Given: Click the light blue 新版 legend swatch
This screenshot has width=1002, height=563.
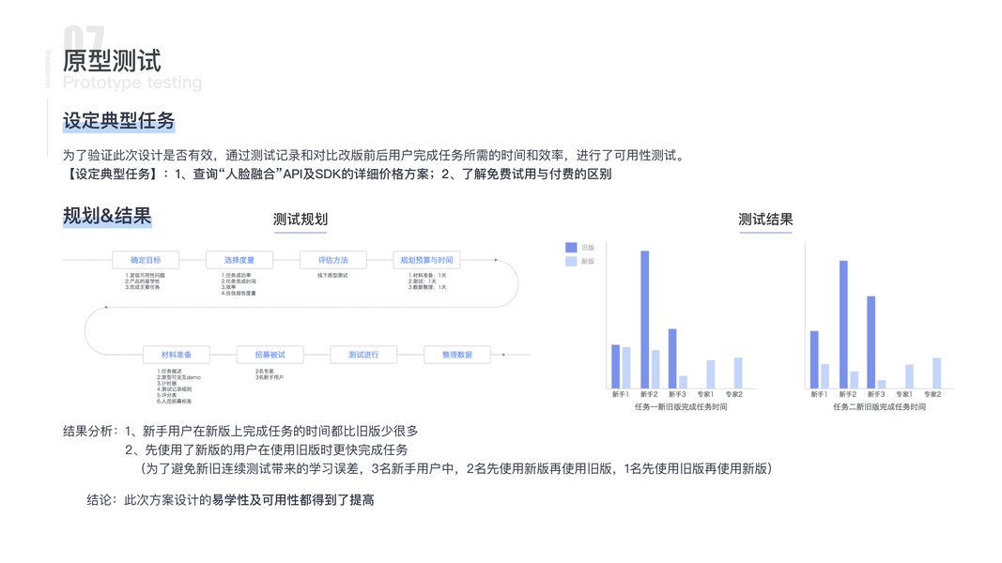Looking at the screenshot, I should click(571, 261).
